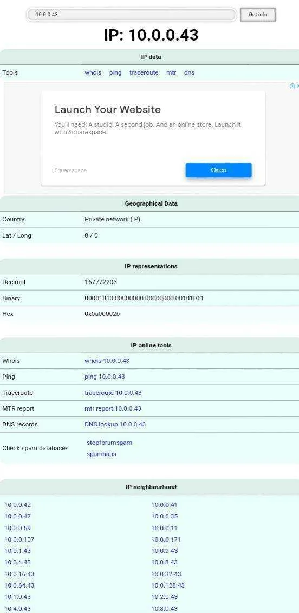The width and height of the screenshot is (299, 613).
Task: Open the stopforumspam link
Action: coord(109,443)
